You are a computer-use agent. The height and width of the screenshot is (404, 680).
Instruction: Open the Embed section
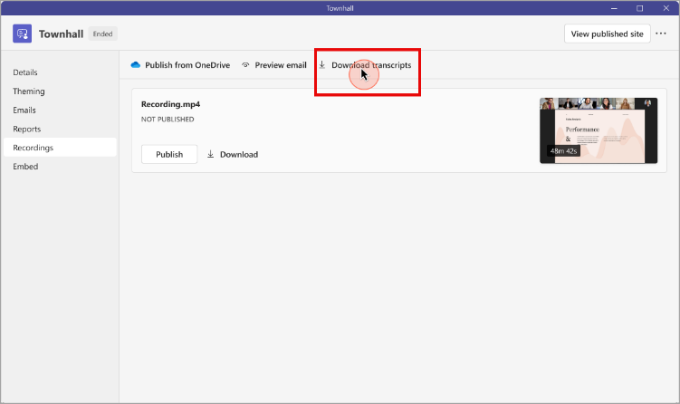click(25, 167)
